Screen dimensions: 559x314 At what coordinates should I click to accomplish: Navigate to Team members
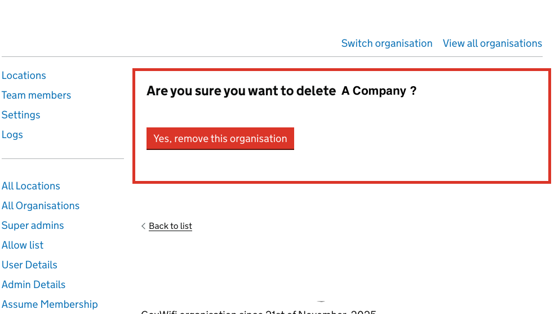click(x=36, y=95)
